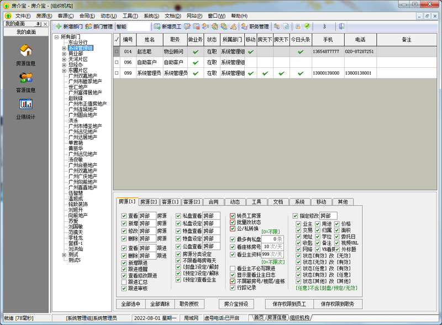Click the 新增员工 add-employee button

(x=168, y=26)
